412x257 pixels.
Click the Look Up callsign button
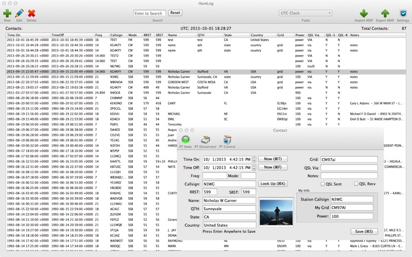(273, 183)
